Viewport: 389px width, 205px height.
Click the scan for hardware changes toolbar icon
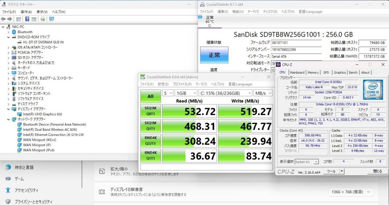pyautogui.click(x=43, y=19)
